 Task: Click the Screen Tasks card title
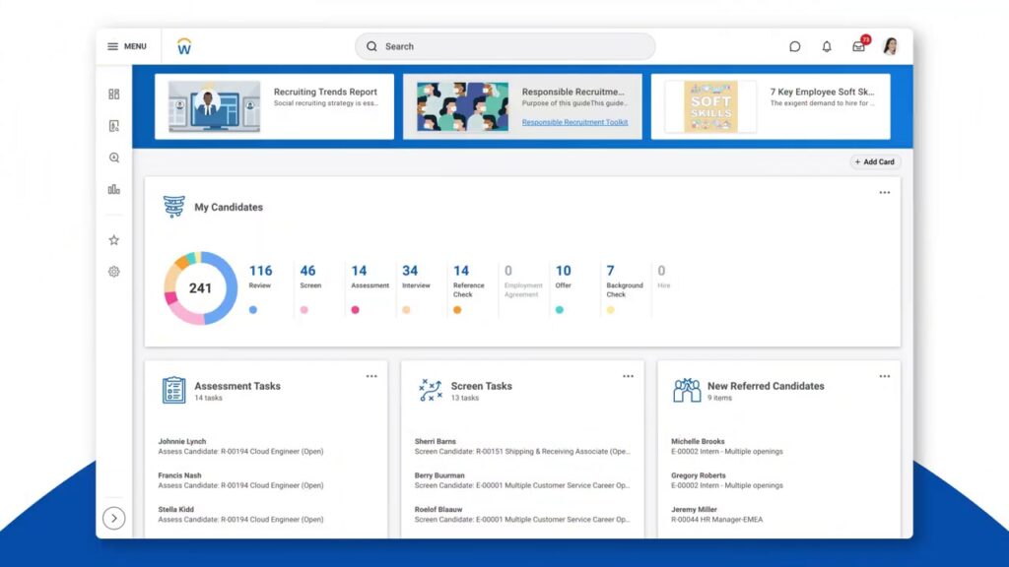click(x=481, y=386)
